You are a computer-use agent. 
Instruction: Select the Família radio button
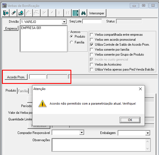point(72,42)
